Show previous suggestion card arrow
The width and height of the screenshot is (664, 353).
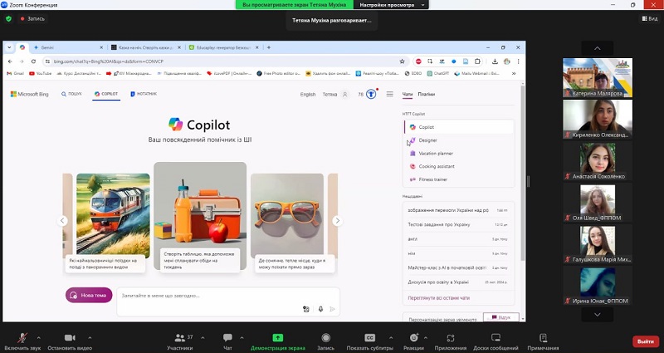(62, 220)
